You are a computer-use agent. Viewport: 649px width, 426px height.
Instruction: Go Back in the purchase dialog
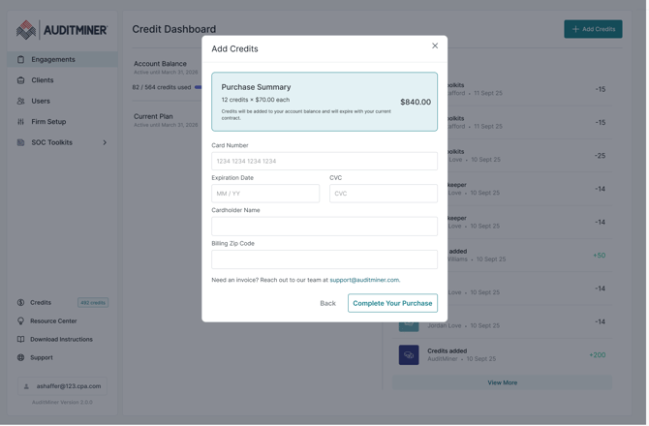tap(327, 304)
